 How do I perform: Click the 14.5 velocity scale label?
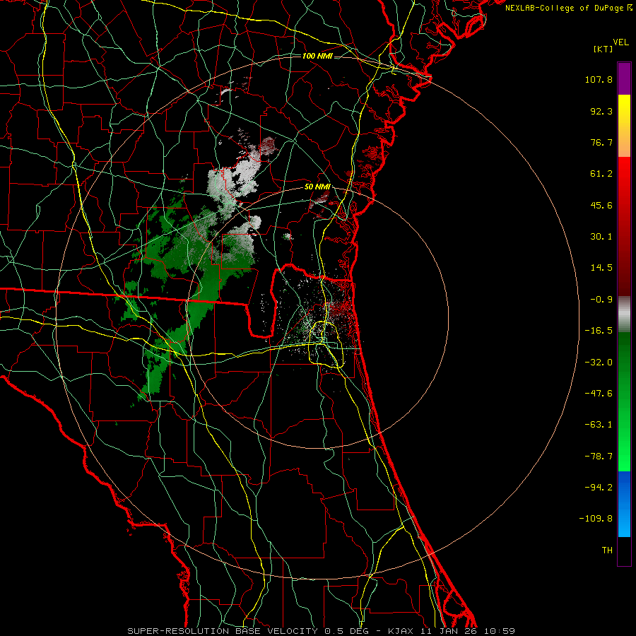[601, 268]
